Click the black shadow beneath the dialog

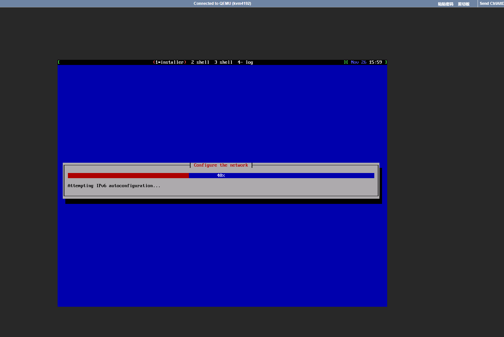coord(222,201)
